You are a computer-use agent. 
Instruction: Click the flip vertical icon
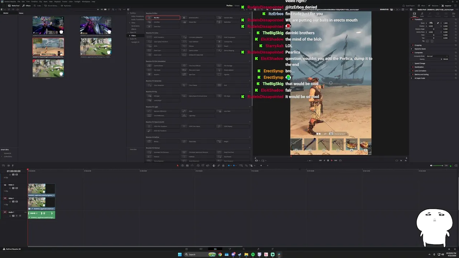click(x=432, y=41)
